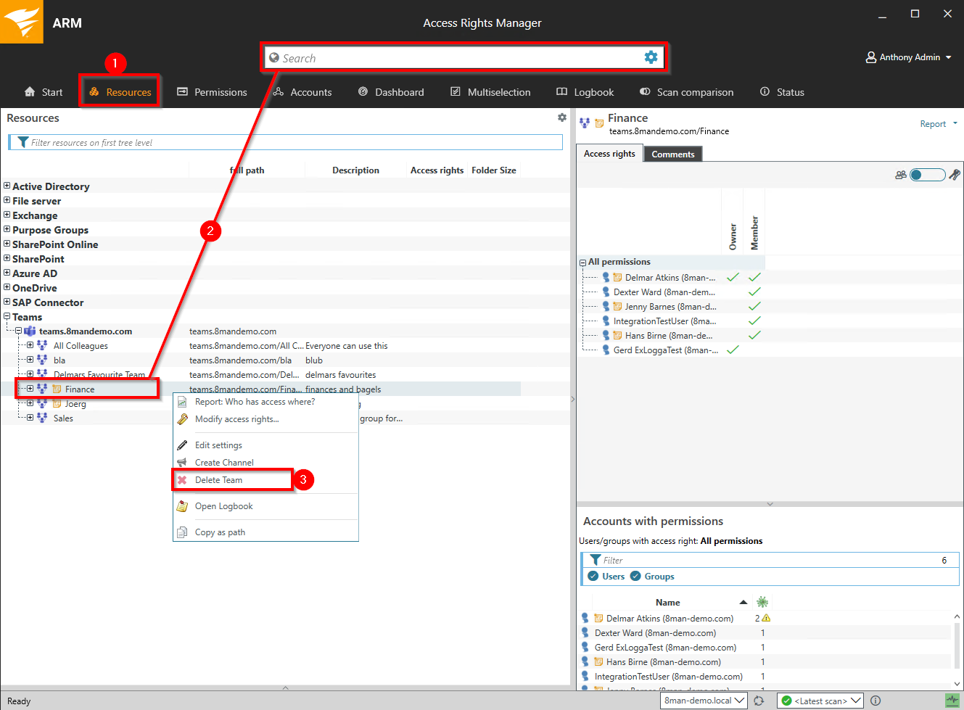The height and width of the screenshot is (710, 964).
Task: Open the Latest scan dropdown
Action: point(820,701)
